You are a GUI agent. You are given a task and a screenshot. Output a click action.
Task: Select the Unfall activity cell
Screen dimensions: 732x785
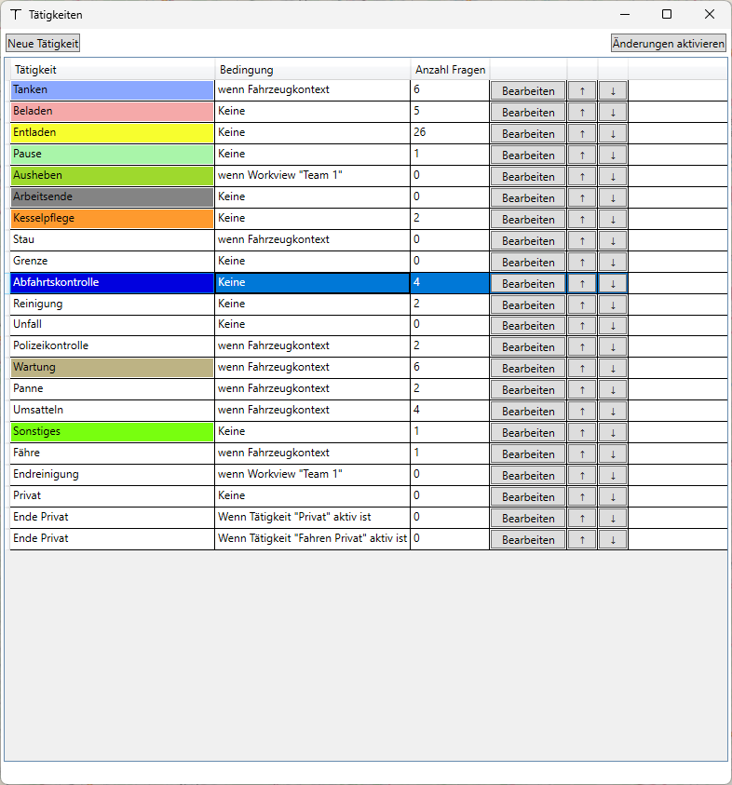112,325
